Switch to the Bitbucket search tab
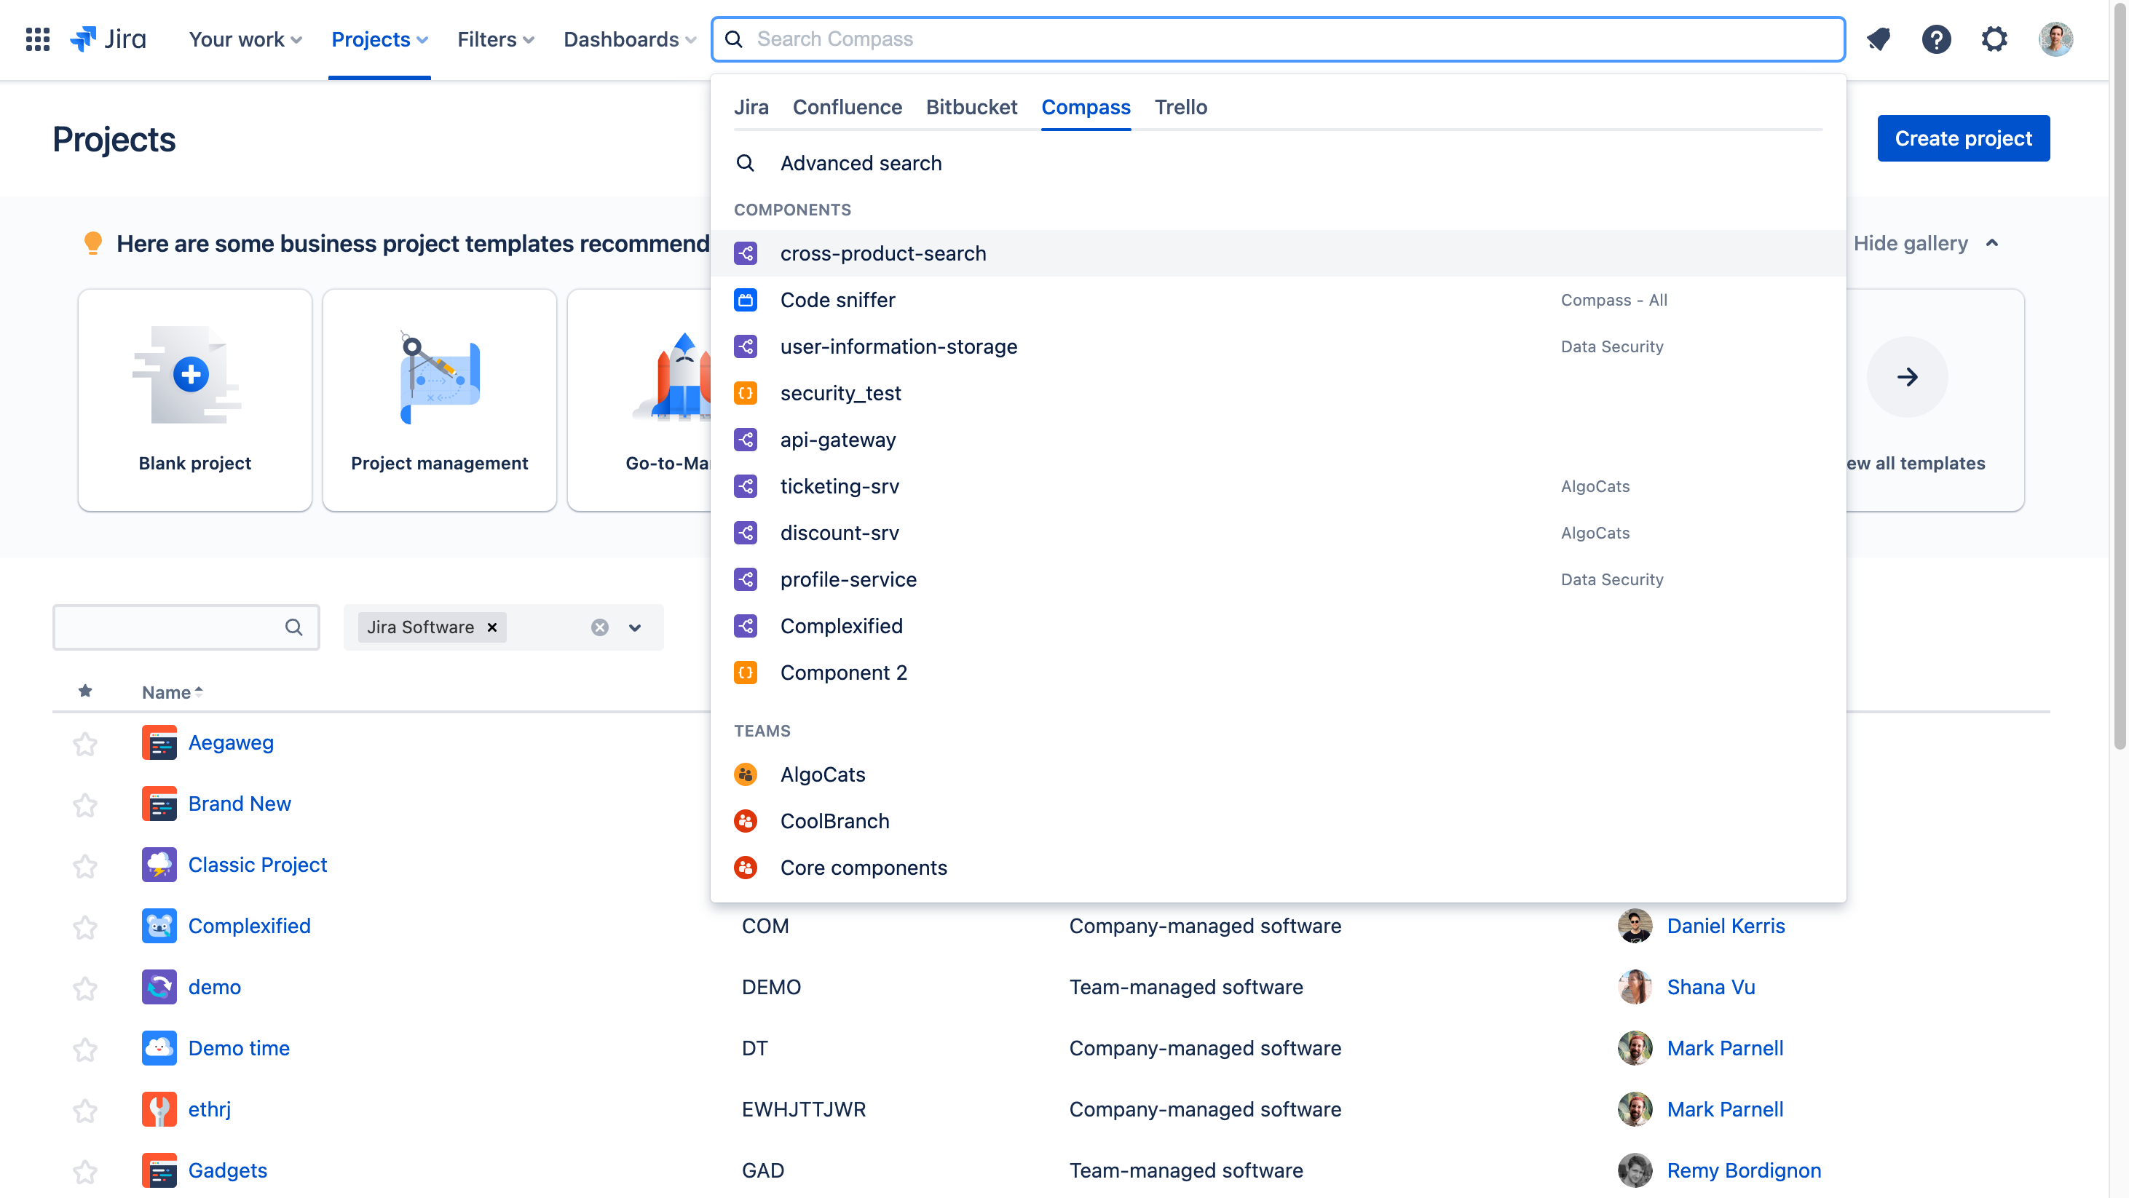The width and height of the screenshot is (2129, 1198). pos(971,108)
